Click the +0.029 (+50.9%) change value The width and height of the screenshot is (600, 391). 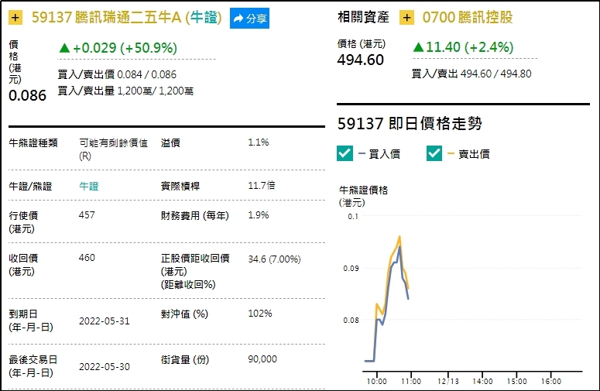(118, 48)
